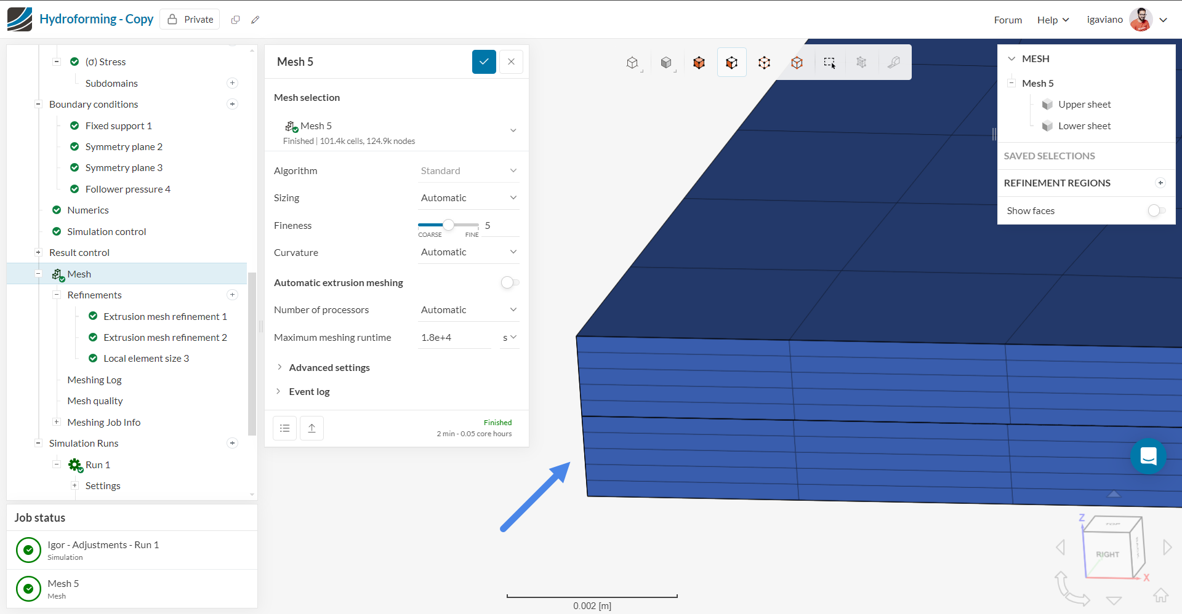Close the Mesh 5 panel

(x=511, y=62)
